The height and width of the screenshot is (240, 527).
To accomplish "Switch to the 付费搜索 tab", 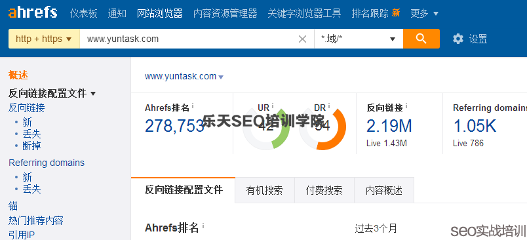I will pos(324,191).
